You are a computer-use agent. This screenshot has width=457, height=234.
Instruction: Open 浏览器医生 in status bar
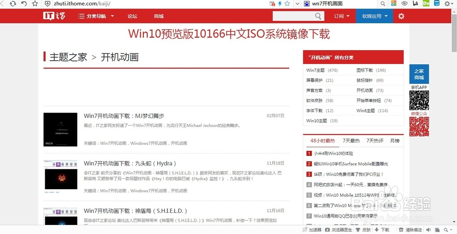(x=339, y=230)
